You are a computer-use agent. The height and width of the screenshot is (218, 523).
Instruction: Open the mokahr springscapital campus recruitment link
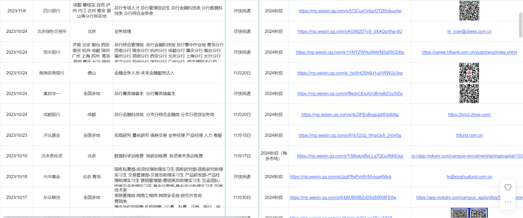click(x=467, y=156)
